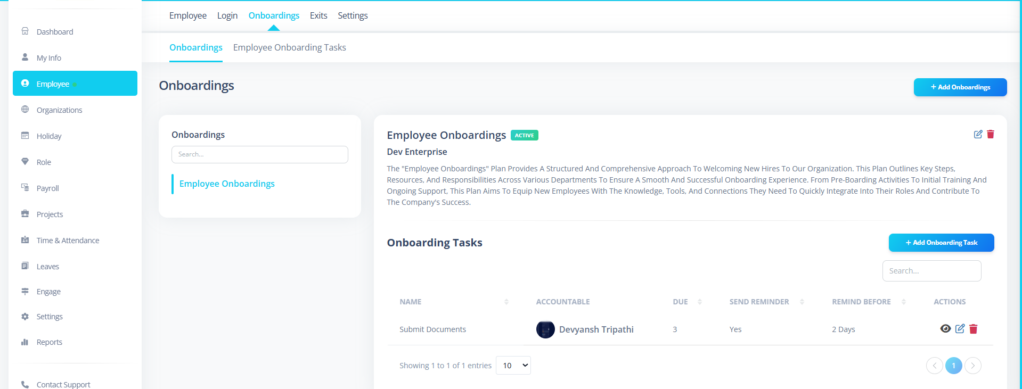Click the Reports bar chart icon

[x=25, y=342]
